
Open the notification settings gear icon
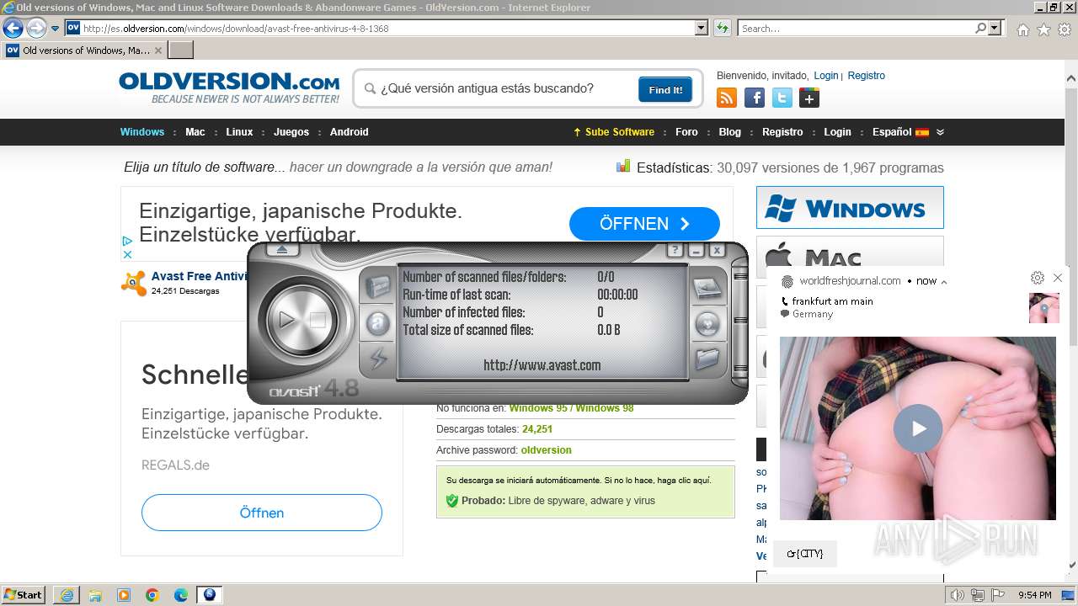point(1038,278)
